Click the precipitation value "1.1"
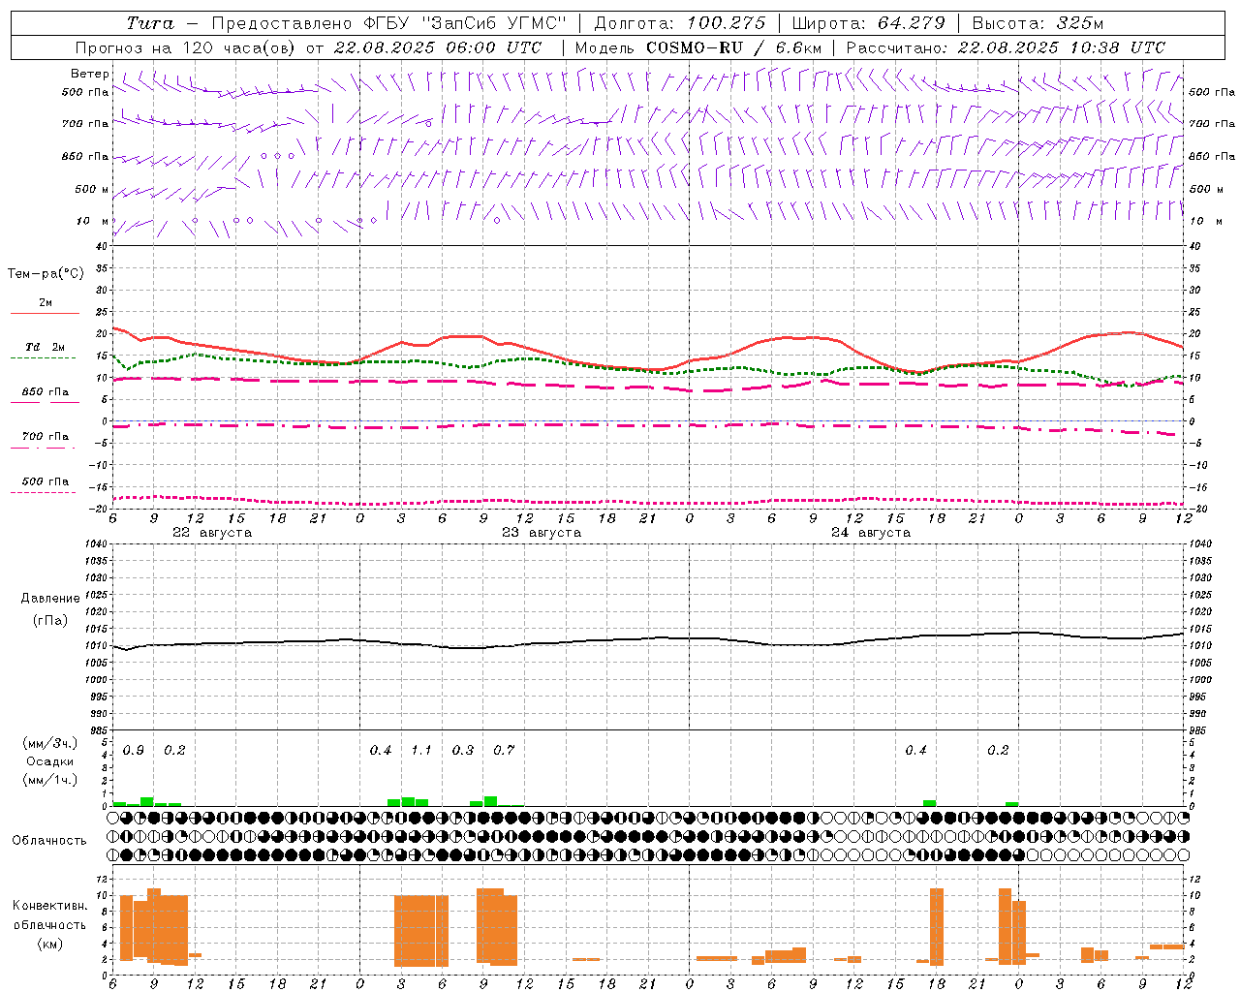1240x992 pixels. (421, 751)
